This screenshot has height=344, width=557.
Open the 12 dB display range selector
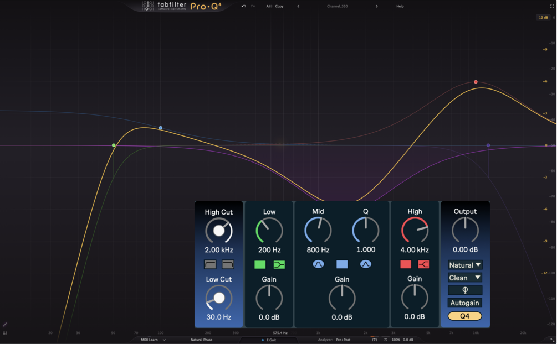(543, 17)
